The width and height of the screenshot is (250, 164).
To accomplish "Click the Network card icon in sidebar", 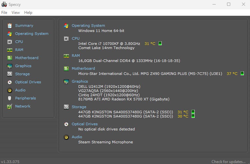I will (10, 106).
